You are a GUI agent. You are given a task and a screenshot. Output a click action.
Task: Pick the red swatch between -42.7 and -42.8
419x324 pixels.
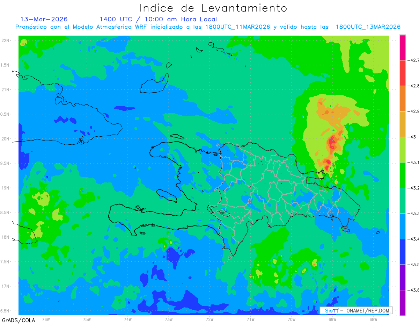coord(403,73)
